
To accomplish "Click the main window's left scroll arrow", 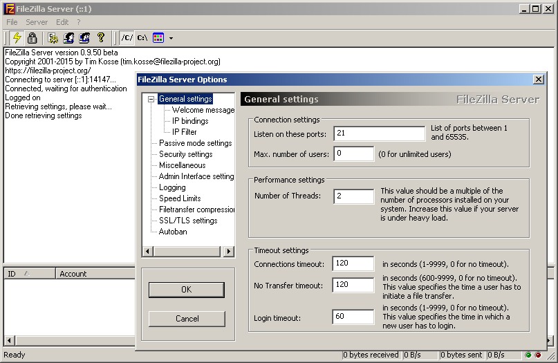I will [x=10, y=341].
